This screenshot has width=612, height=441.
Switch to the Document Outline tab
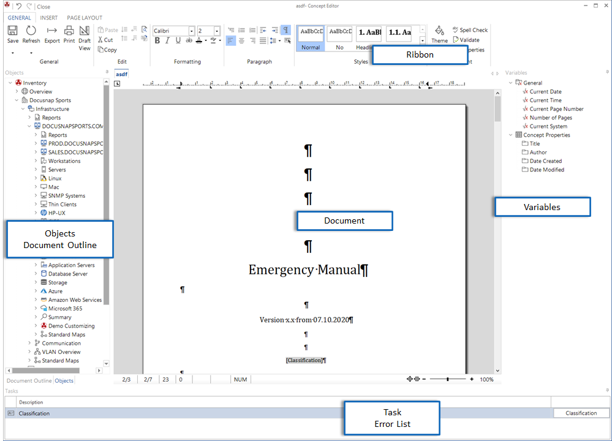click(x=29, y=380)
